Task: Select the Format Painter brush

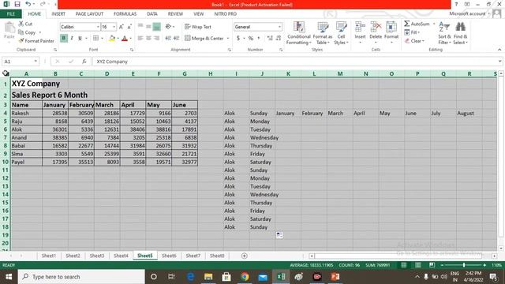Action: (36, 41)
